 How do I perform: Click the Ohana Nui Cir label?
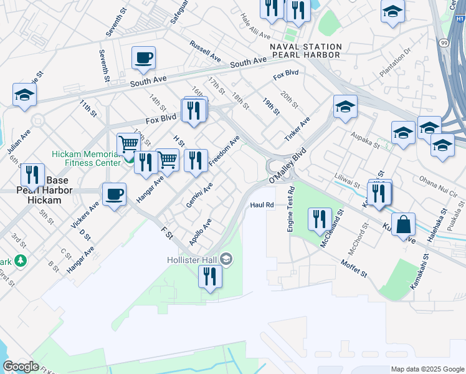pos(439,187)
